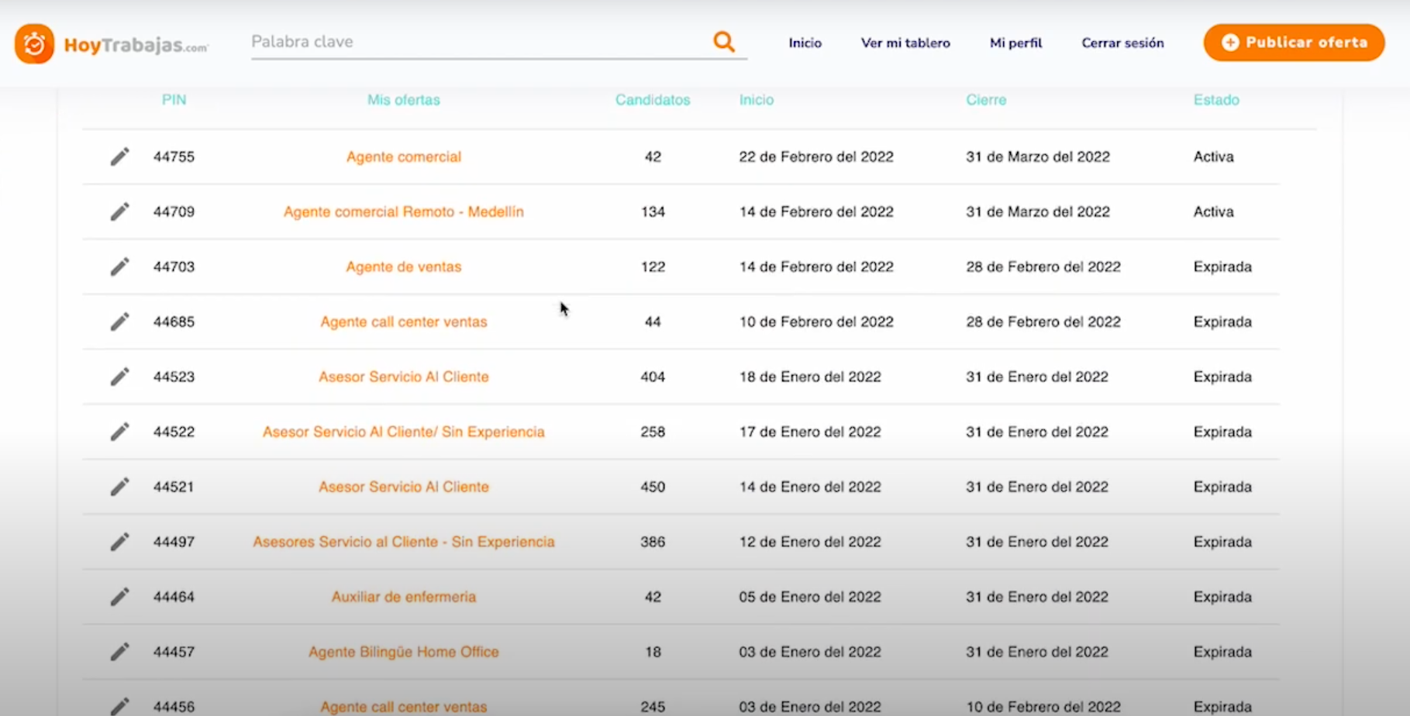Click the HoyTrabajas.com logo icon
The height and width of the screenshot is (716, 1410).
pos(34,43)
